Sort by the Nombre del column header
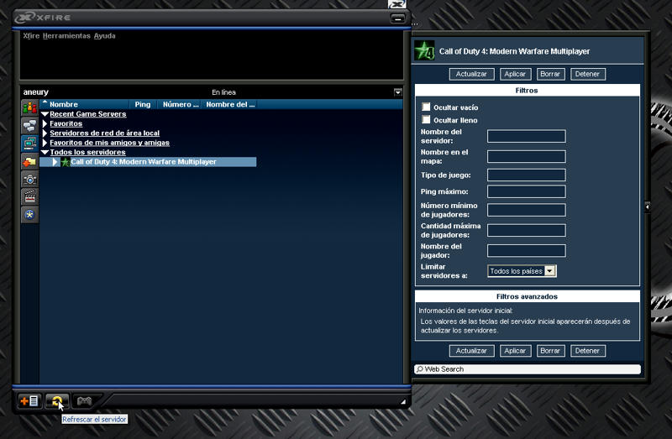Screen dimensions: 672x439 (229, 104)
